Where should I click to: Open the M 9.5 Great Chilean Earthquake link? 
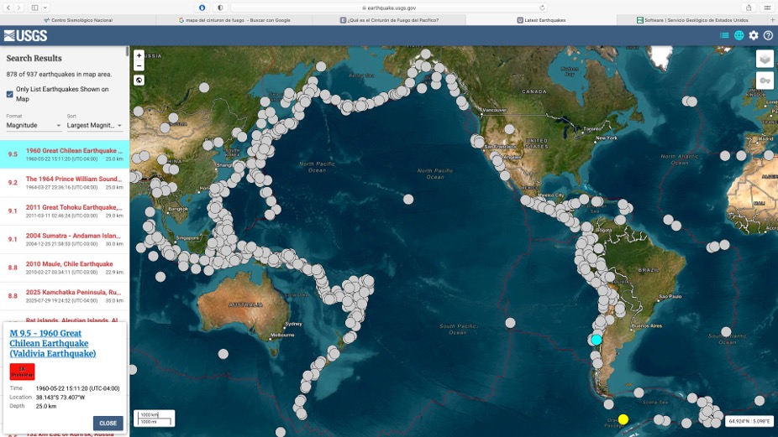52,343
